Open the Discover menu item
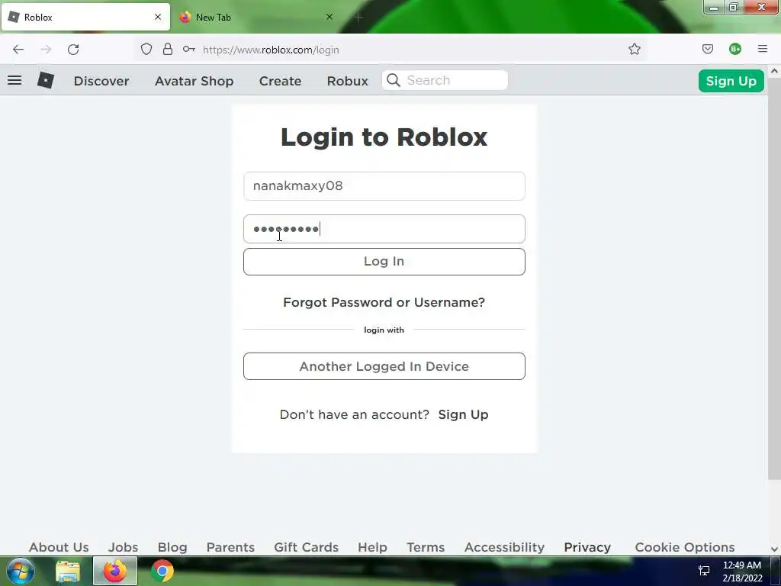The width and height of the screenshot is (781, 586). point(101,81)
